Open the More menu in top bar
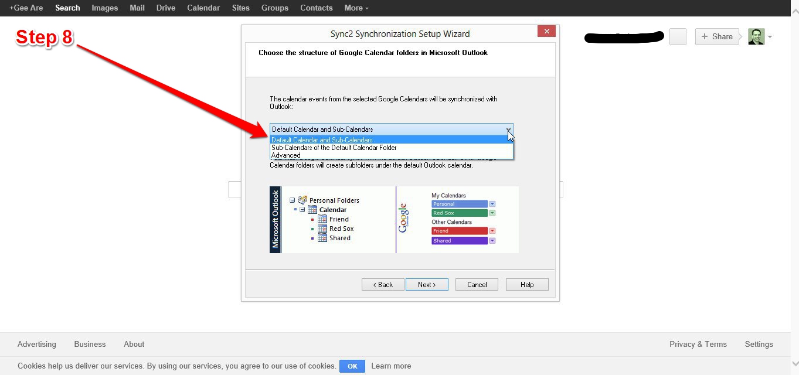This screenshot has width=799, height=375. point(356,8)
